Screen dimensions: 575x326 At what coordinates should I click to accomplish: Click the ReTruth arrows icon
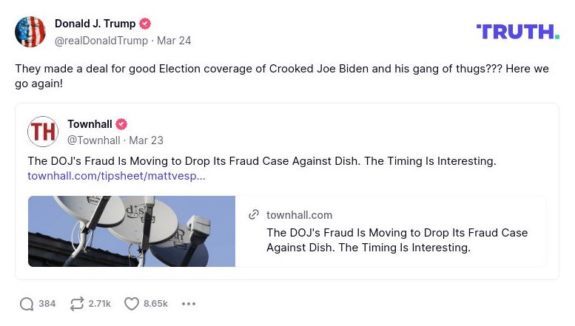(76, 304)
